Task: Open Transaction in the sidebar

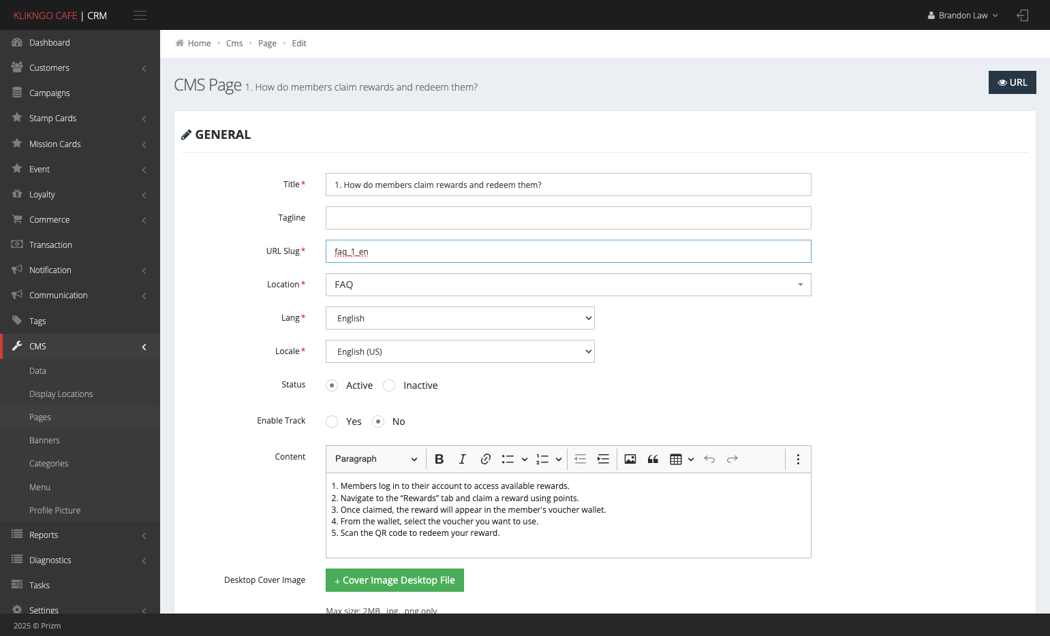Action: point(80,245)
